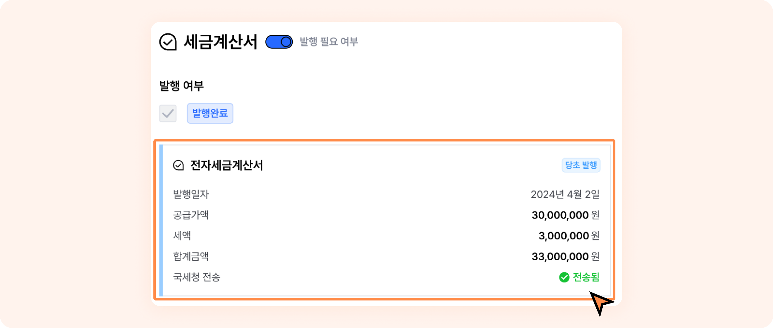773x328 pixels.
Task: Click the 발행일자 row label
Action: (x=191, y=194)
